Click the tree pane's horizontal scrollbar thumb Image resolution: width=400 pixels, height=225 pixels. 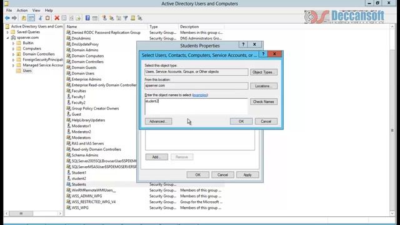(x=21, y=213)
